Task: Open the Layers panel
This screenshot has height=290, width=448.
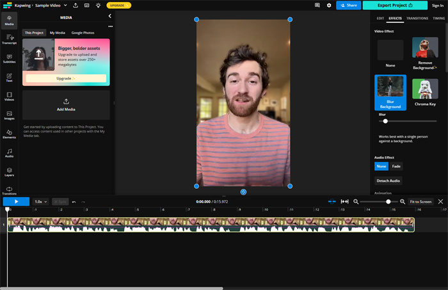Action: coord(10,172)
